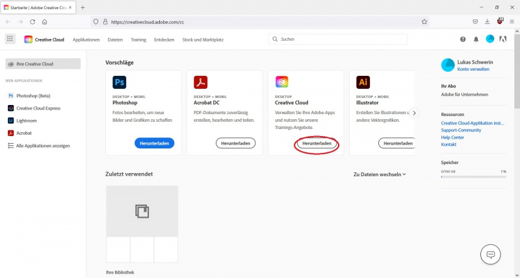
Task: Open the Dateien menu
Action: click(115, 40)
